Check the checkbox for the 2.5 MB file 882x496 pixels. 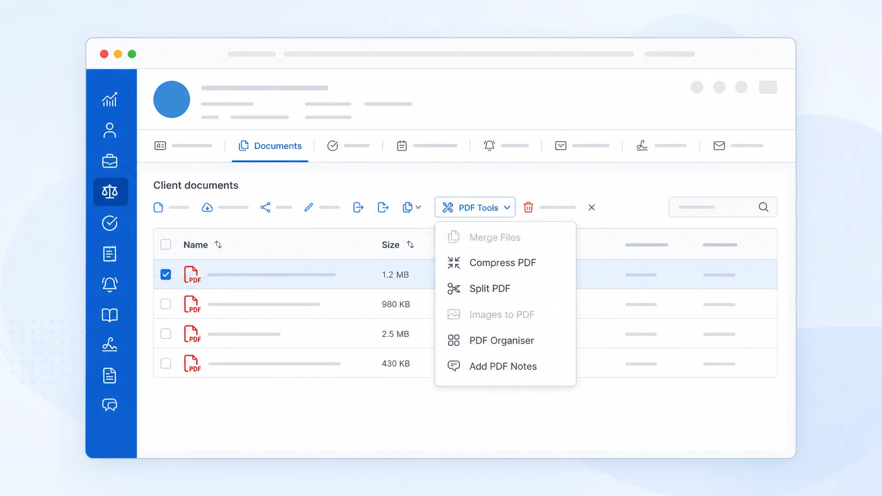pyautogui.click(x=166, y=334)
